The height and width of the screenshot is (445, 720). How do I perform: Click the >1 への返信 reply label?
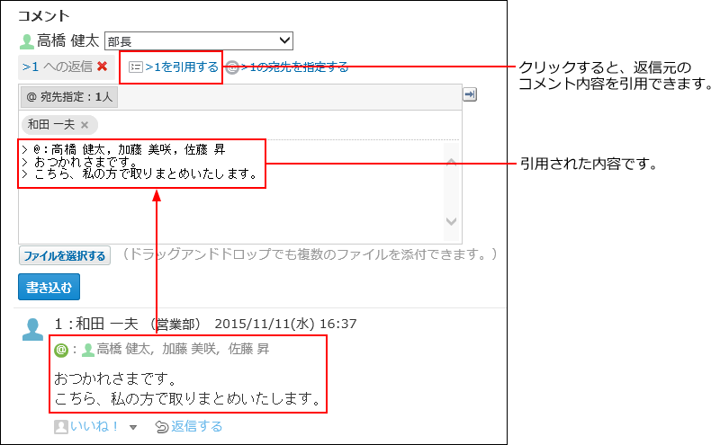pos(58,67)
